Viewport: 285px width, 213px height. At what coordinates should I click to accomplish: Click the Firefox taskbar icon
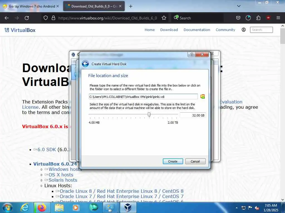(x=42, y=207)
